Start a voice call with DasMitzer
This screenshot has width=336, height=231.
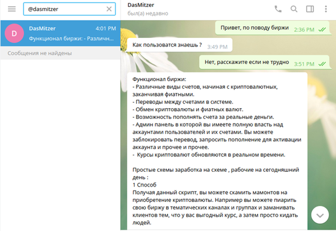tap(278, 9)
